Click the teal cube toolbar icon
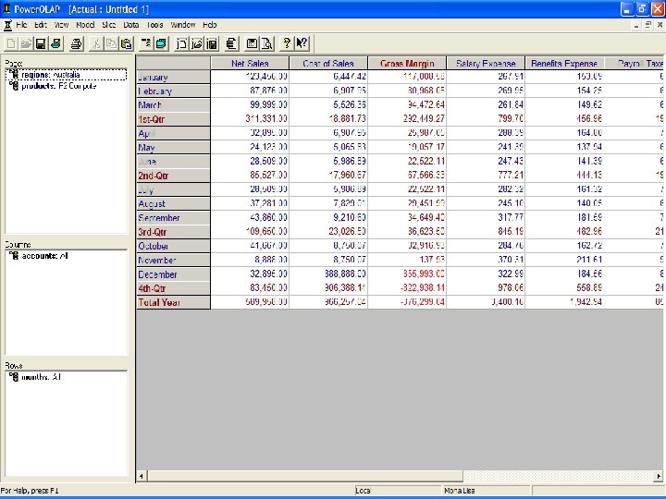Screen dimensions: 666x499 tap(161, 43)
